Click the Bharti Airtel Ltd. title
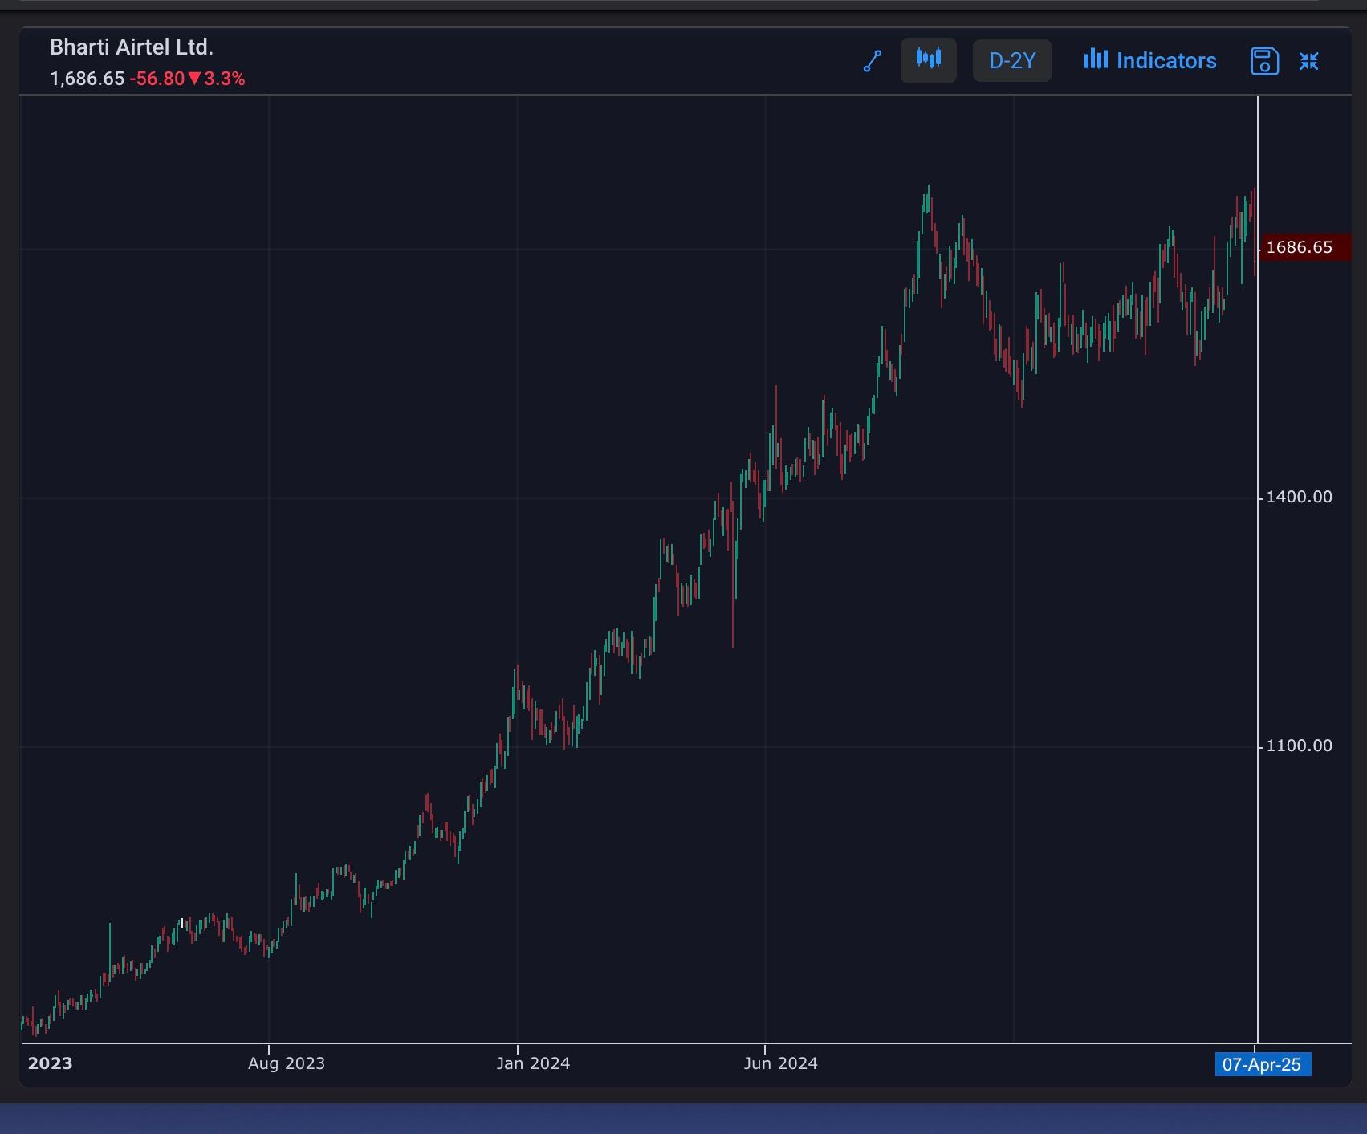This screenshot has height=1134, width=1367. point(132,47)
